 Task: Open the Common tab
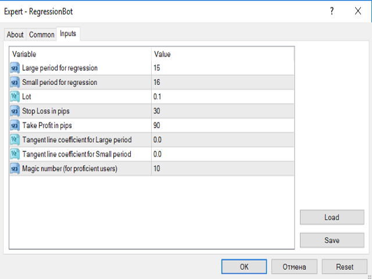tap(41, 35)
